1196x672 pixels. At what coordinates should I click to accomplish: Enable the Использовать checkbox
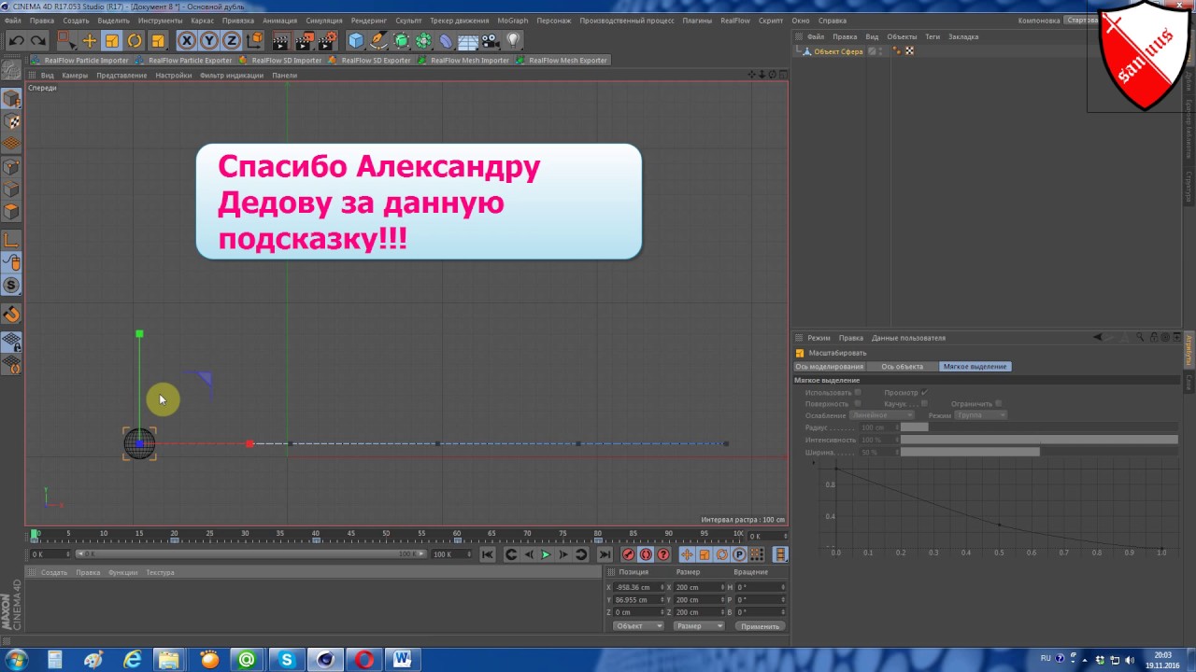click(x=858, y=392)
